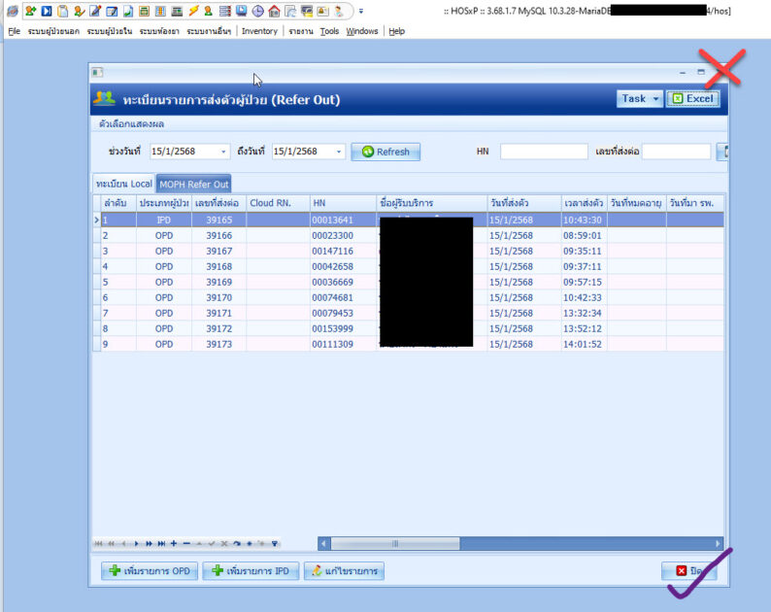Screen dimensions: 771x612
Task: Click the clock icon in top toolbar
Action: tap(257, 12)
